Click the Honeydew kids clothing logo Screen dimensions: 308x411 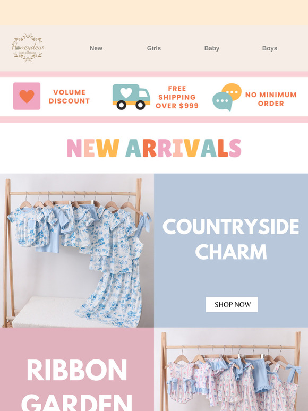pyautogui.click(x=28, y=48)
